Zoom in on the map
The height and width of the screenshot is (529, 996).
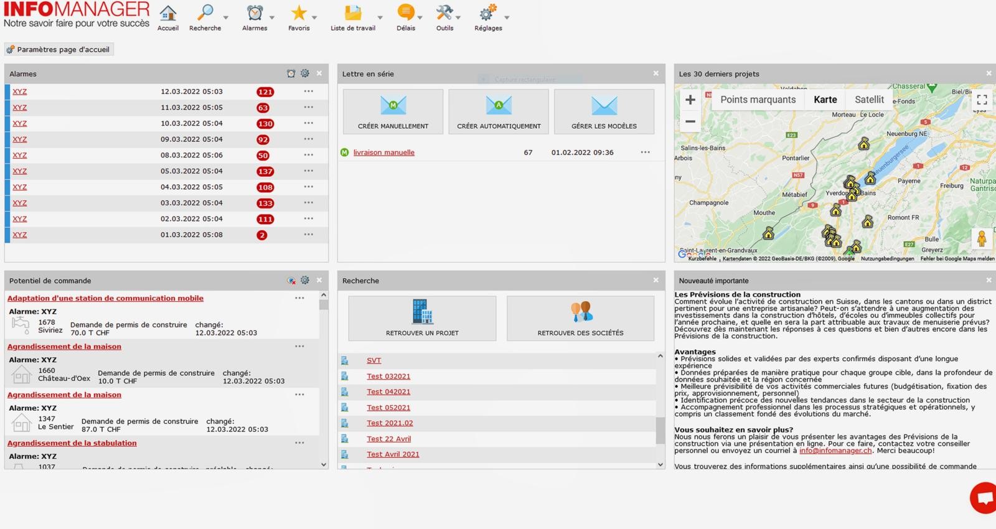point(690,100)
